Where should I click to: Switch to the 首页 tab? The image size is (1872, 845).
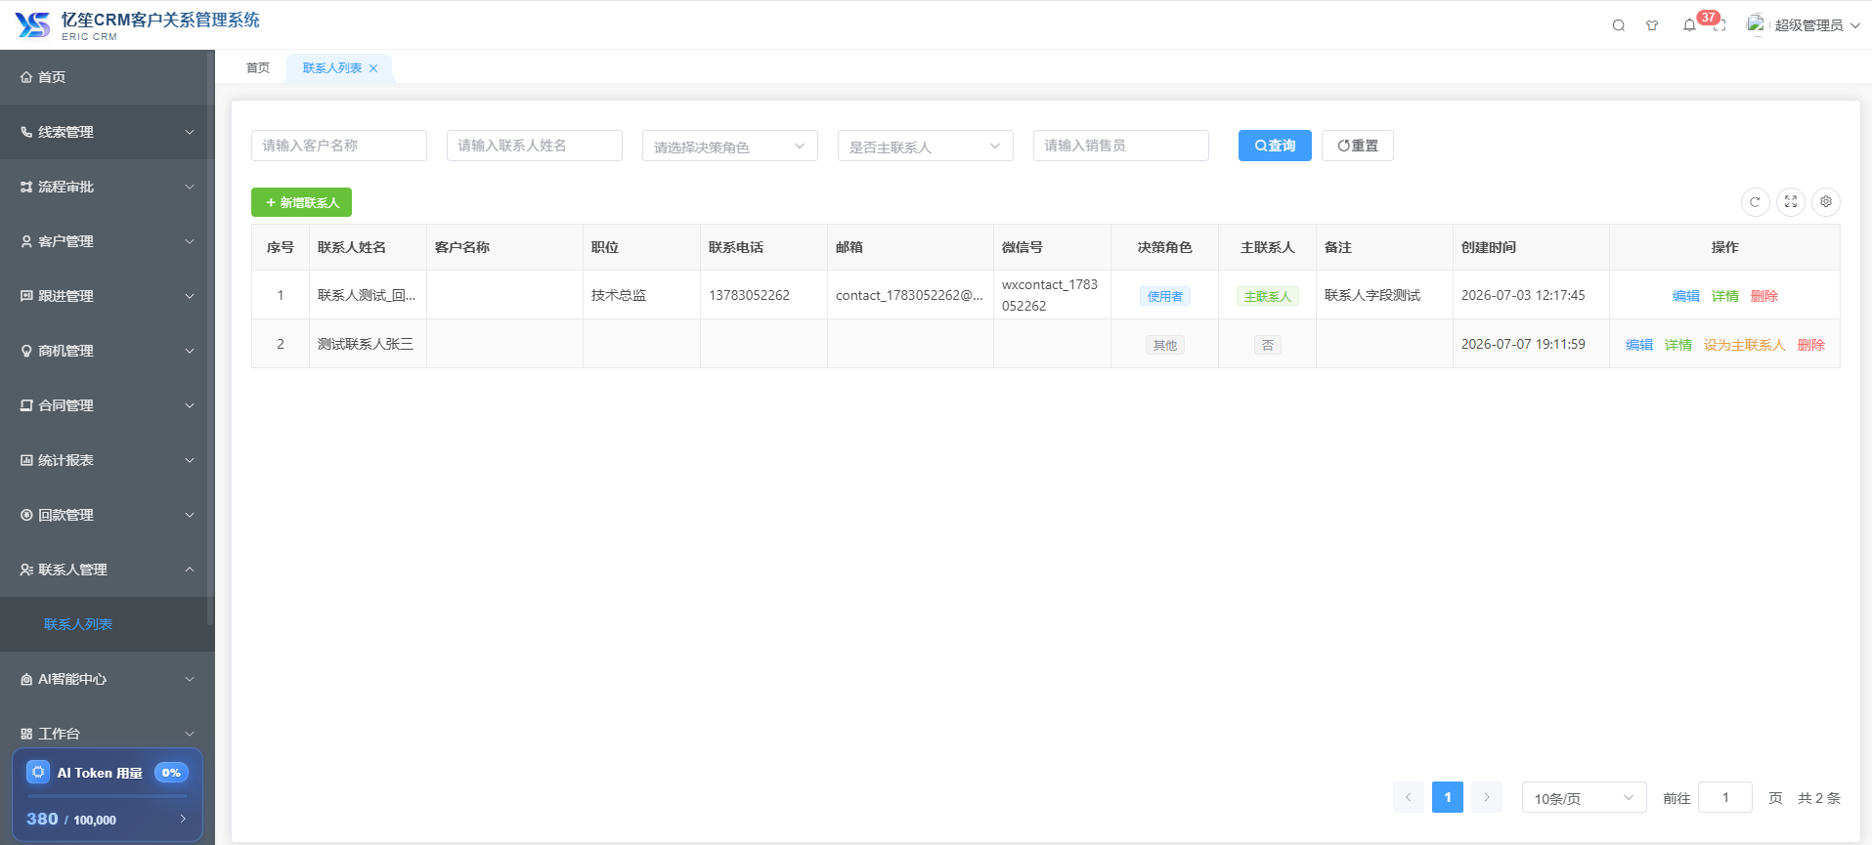click(258, 68)
